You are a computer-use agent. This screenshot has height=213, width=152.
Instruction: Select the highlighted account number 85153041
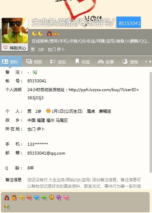(x=129, y=23)
